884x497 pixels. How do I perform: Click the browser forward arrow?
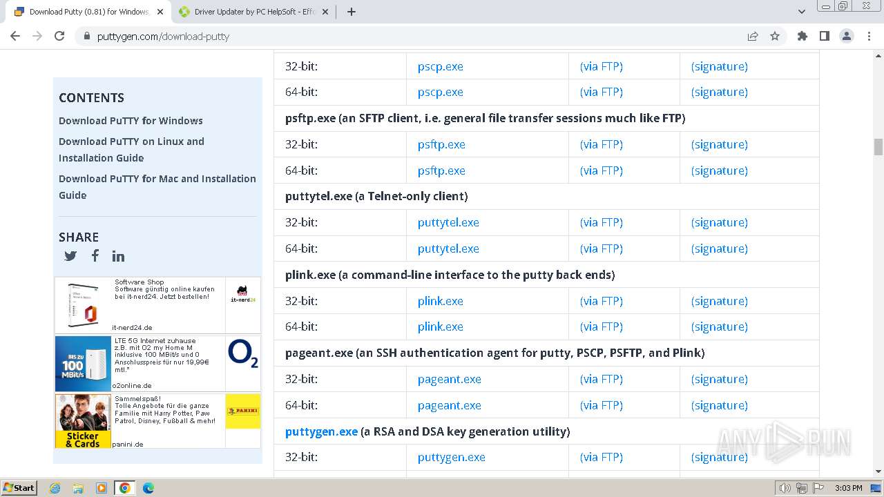(x=37, y=36)
